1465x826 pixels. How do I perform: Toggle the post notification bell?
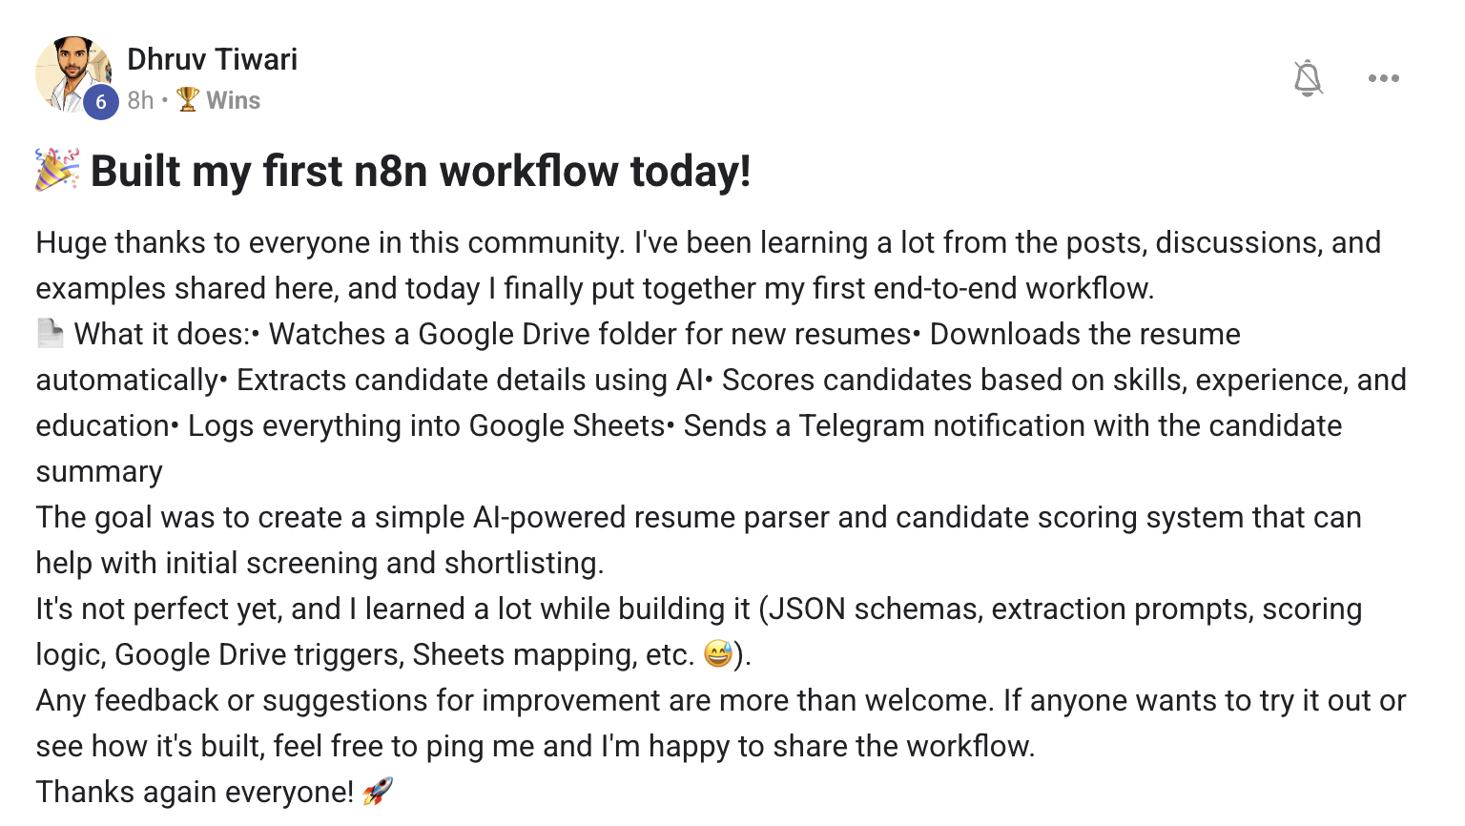[x=1308, y=78]
